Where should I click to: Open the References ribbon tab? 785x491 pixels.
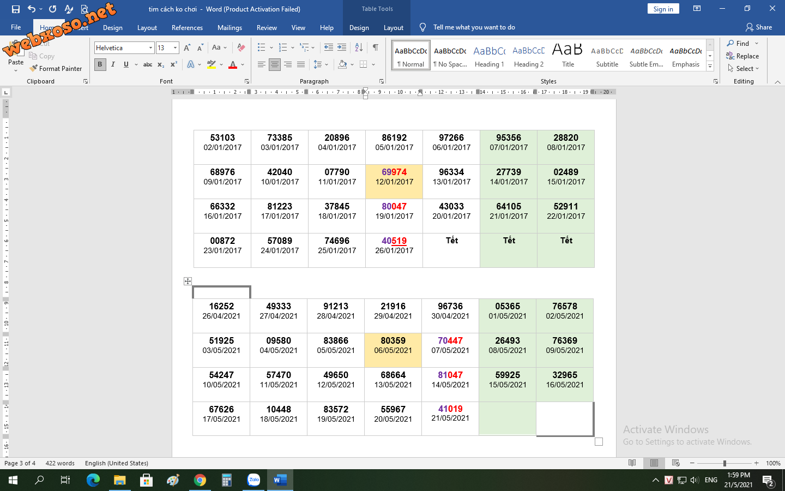187,28
